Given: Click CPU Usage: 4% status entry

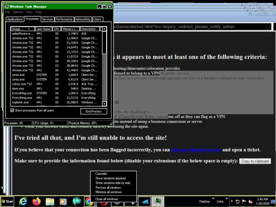Looking at the screenshot, I should 50,123.
